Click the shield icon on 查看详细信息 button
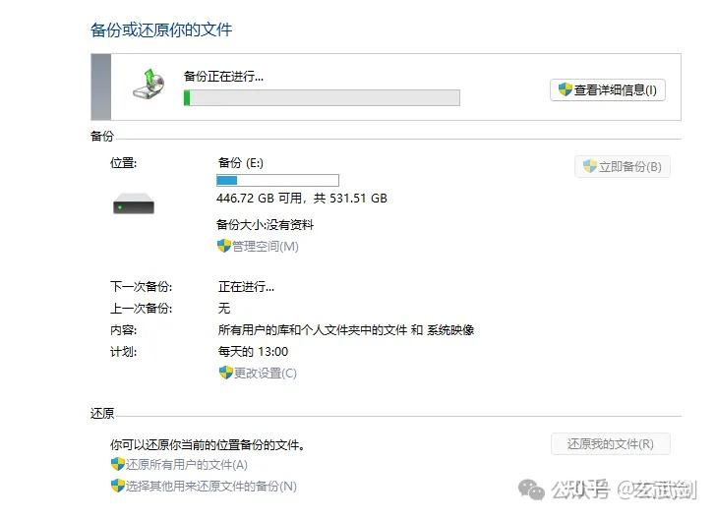The height and width of the screenshot is (519, 715). click(x=565, y=89)
